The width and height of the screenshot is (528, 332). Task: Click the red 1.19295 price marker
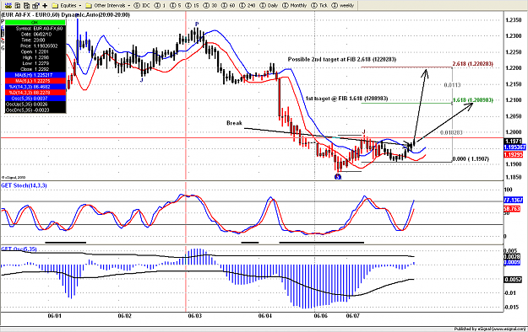[x=513, y=155]
